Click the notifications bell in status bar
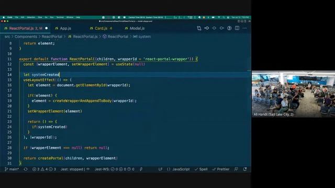Screen dimensions: 335x188 (x=245, y=169)
